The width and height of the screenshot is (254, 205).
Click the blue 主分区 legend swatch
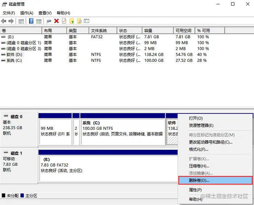pos(22,196)
